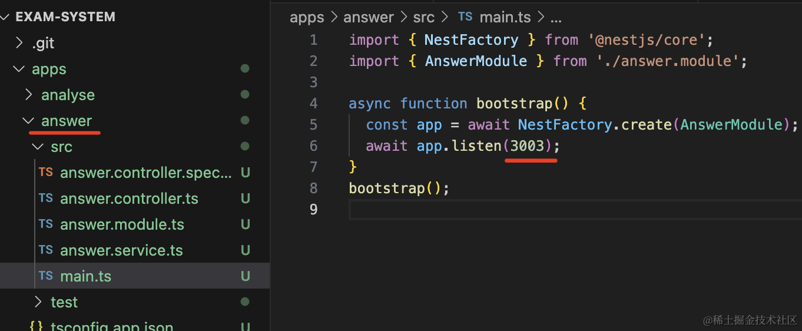Expand the test folder
Screen dimensions: 802x331
pyautogui.click(x=38, y=302)
